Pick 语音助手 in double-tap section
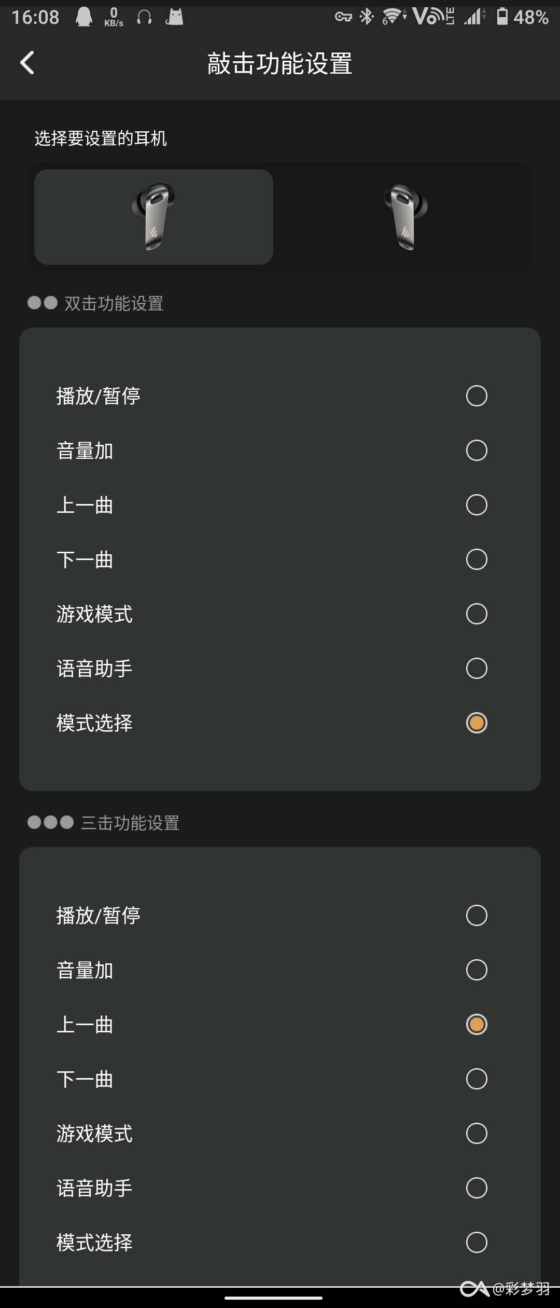The image size is (560, 1308). point(280,669)
